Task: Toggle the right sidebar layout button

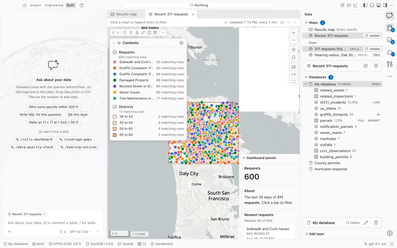Action: 385,5
